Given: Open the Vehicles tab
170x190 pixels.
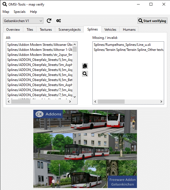Looking at the screenshot, I should coord(110,29).
